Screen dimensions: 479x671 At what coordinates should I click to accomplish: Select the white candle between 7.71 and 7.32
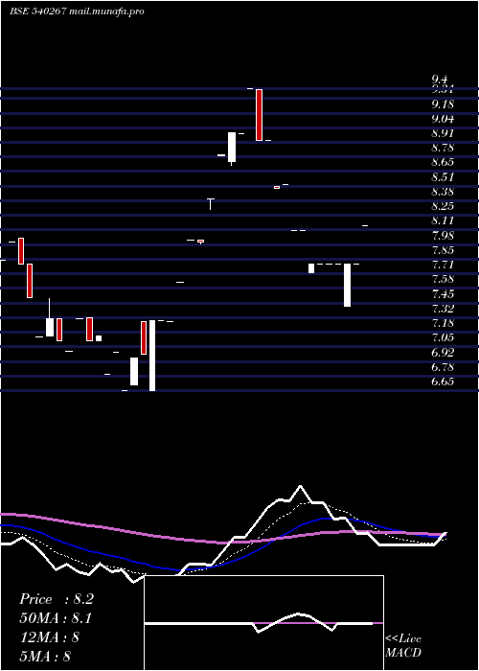click(x=347, y=285)
